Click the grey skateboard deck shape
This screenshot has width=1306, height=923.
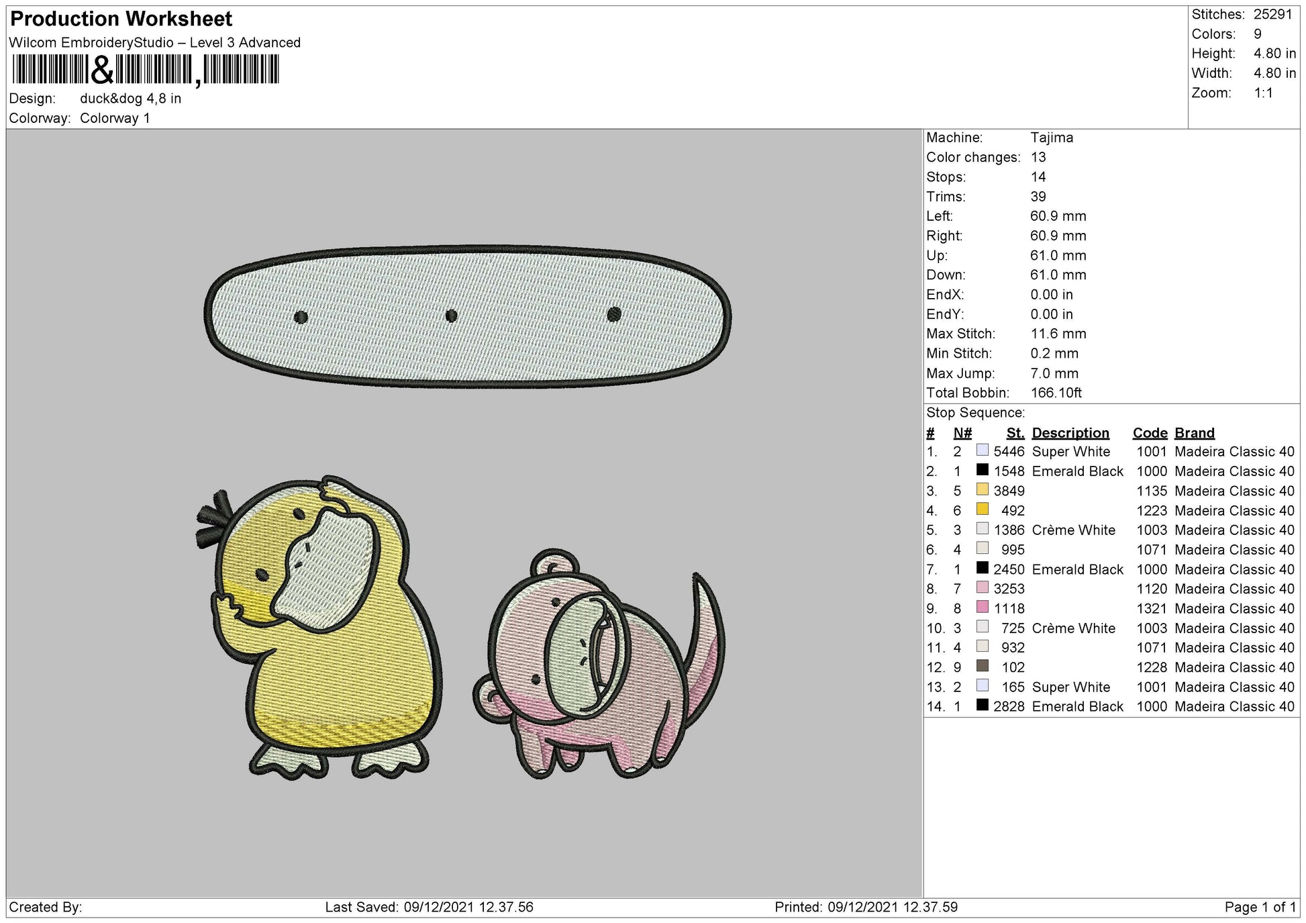pyautogui.click(x=468, y=316)
